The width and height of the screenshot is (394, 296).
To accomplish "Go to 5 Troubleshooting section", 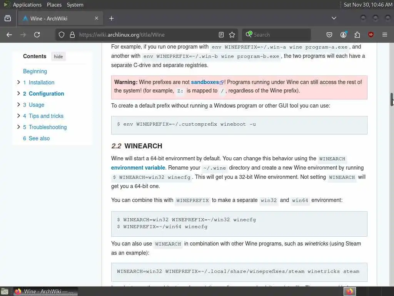I will tap(45, 127).
